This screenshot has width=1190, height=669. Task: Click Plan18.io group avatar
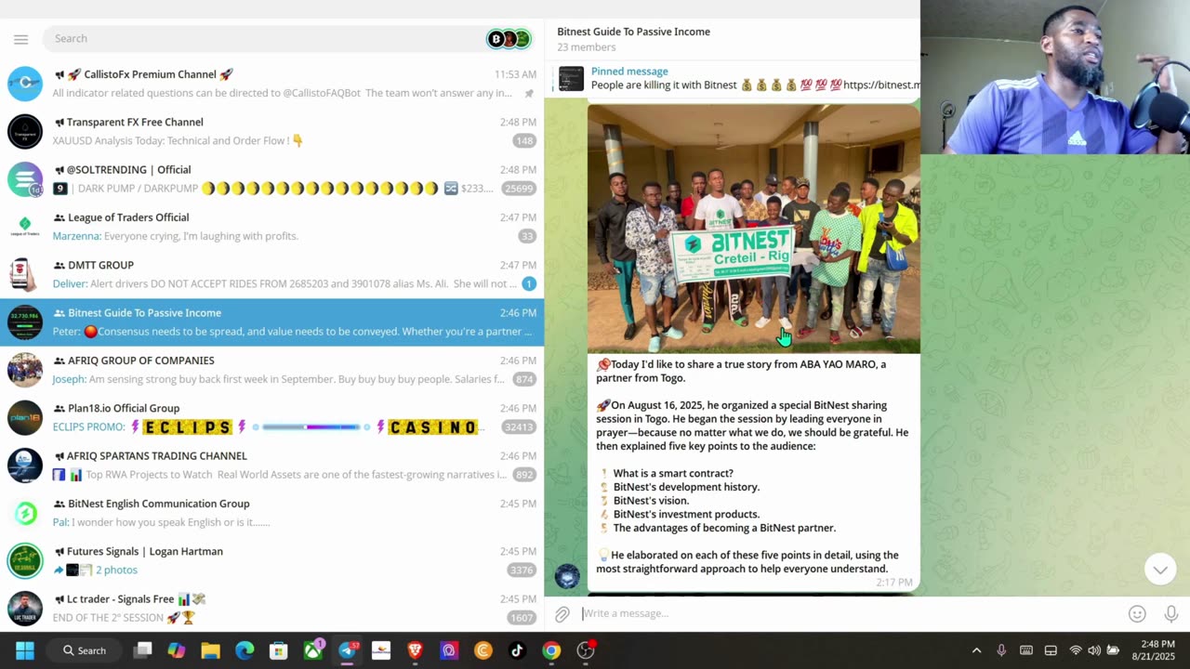(x=25, y=417)
